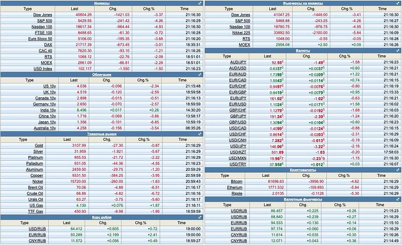Screen dimensions: 402x245
Task: Open the Валюты section header link
Action: (x=303, y=51)
